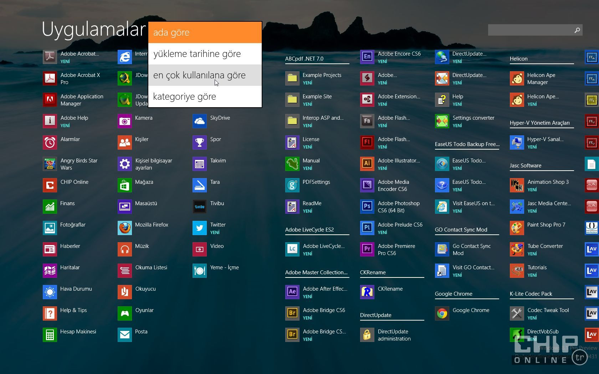
Task: Launch Adobe Premiere Pro CS6 icon
Action: click(x=367, y=249)
